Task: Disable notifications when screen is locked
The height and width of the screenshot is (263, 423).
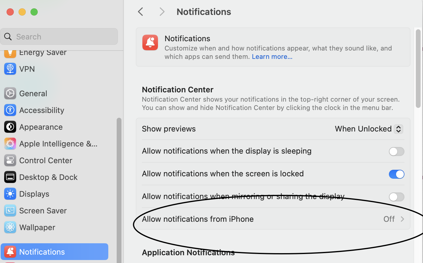Action: click(x=396, y=174)
